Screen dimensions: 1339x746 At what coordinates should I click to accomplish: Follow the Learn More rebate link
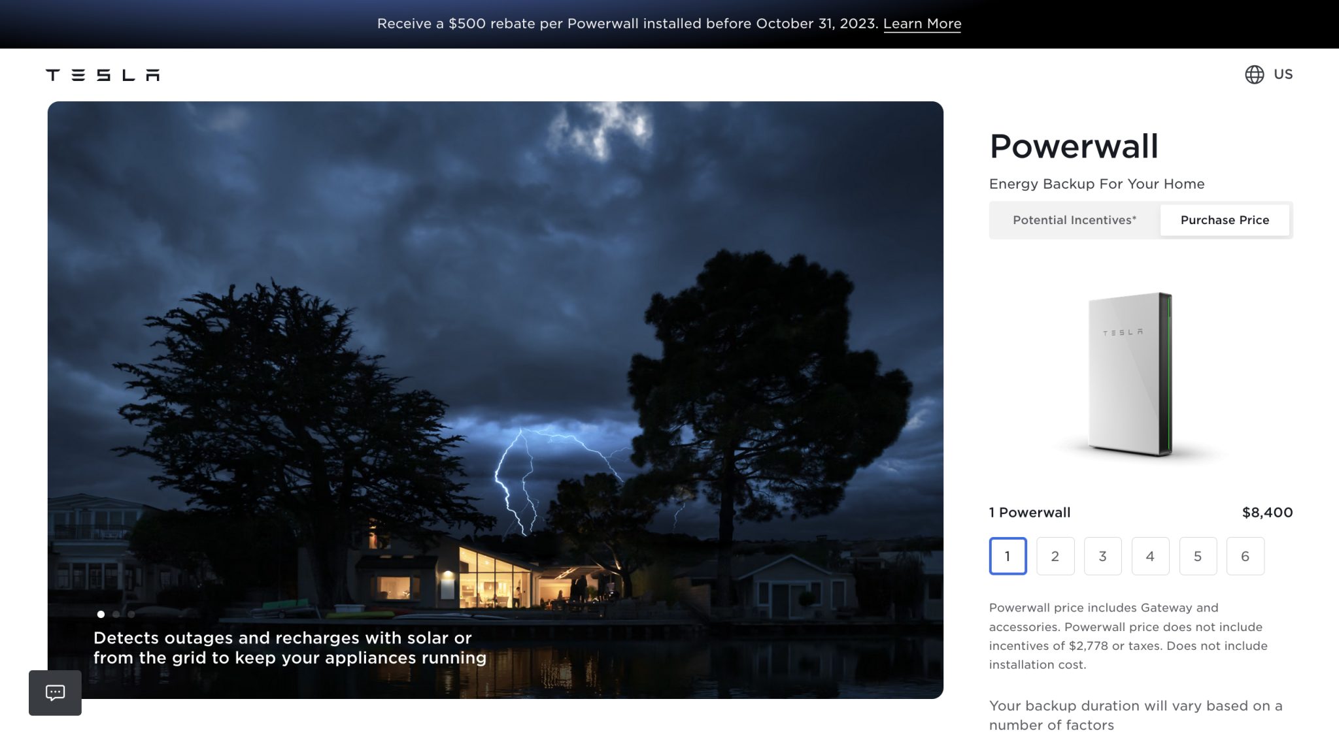pos(922,24)
